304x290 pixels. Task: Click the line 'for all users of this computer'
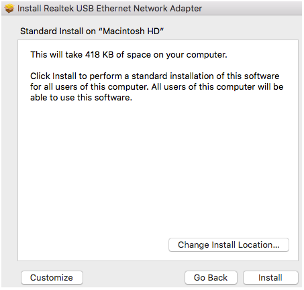pos(157,87)
